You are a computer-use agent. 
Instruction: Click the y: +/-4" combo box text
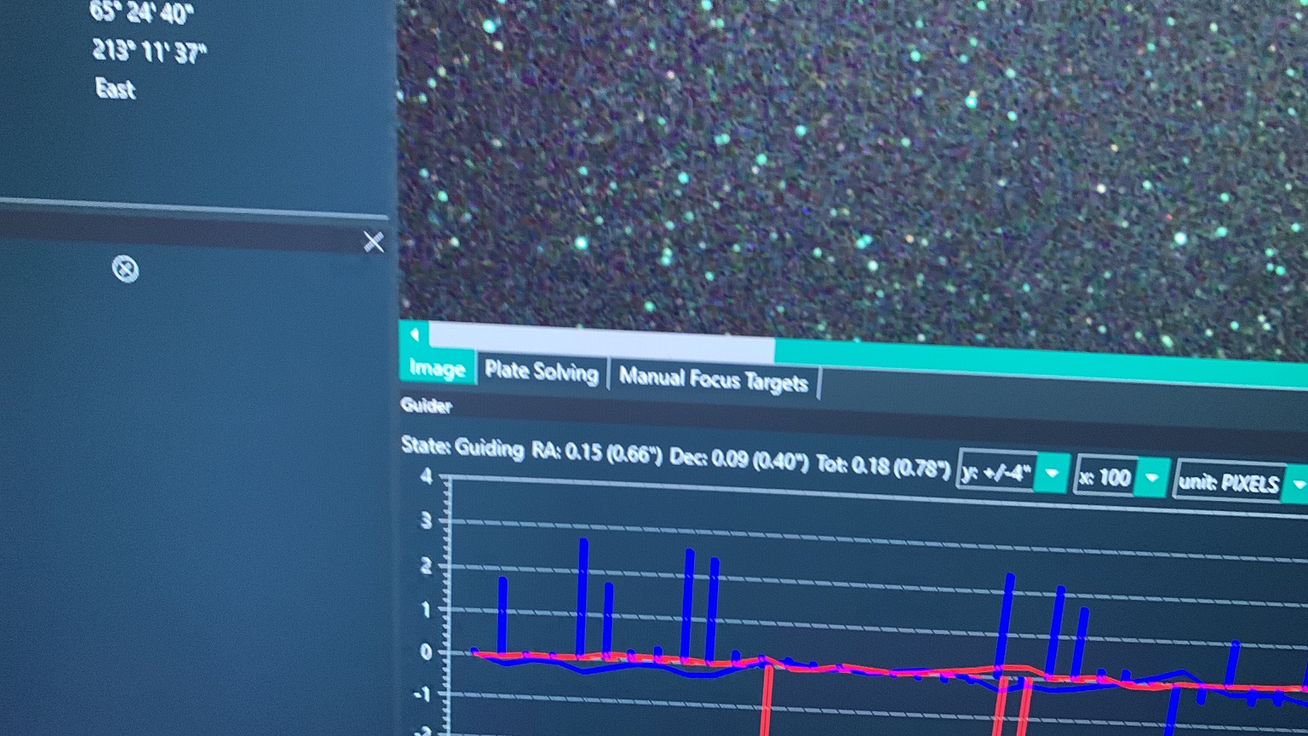(996, 471)
